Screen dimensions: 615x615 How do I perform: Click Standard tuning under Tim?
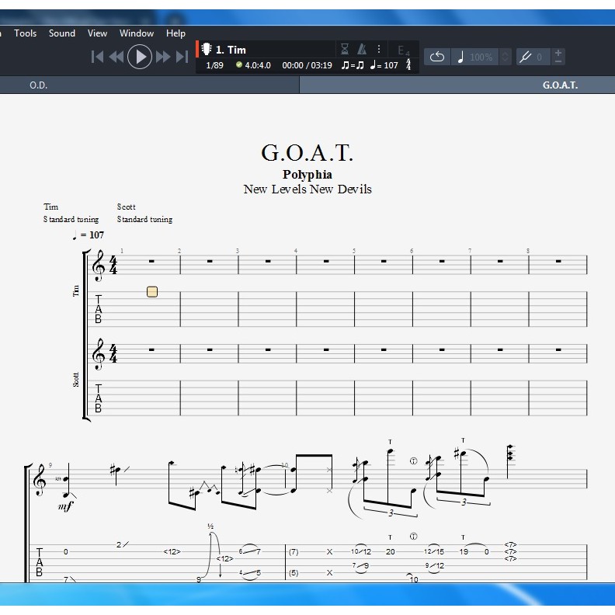click(x=71, y=219)
